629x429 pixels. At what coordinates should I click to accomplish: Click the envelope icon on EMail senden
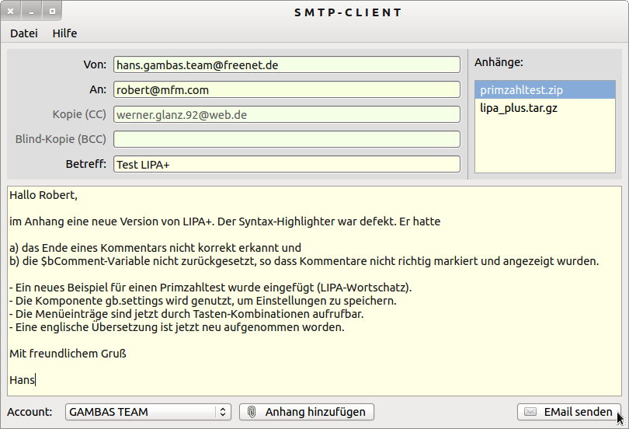click(531, 412)
